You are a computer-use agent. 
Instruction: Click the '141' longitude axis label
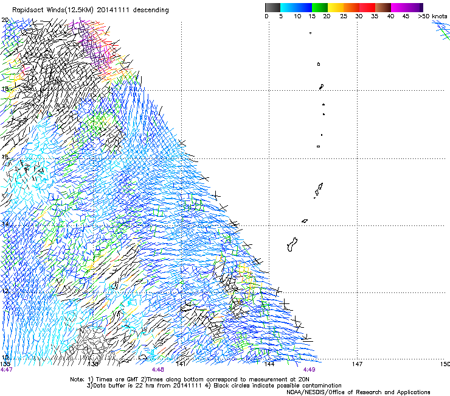pos(181,364)
